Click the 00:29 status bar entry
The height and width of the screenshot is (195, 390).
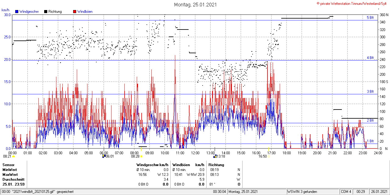tap(361, 192)
